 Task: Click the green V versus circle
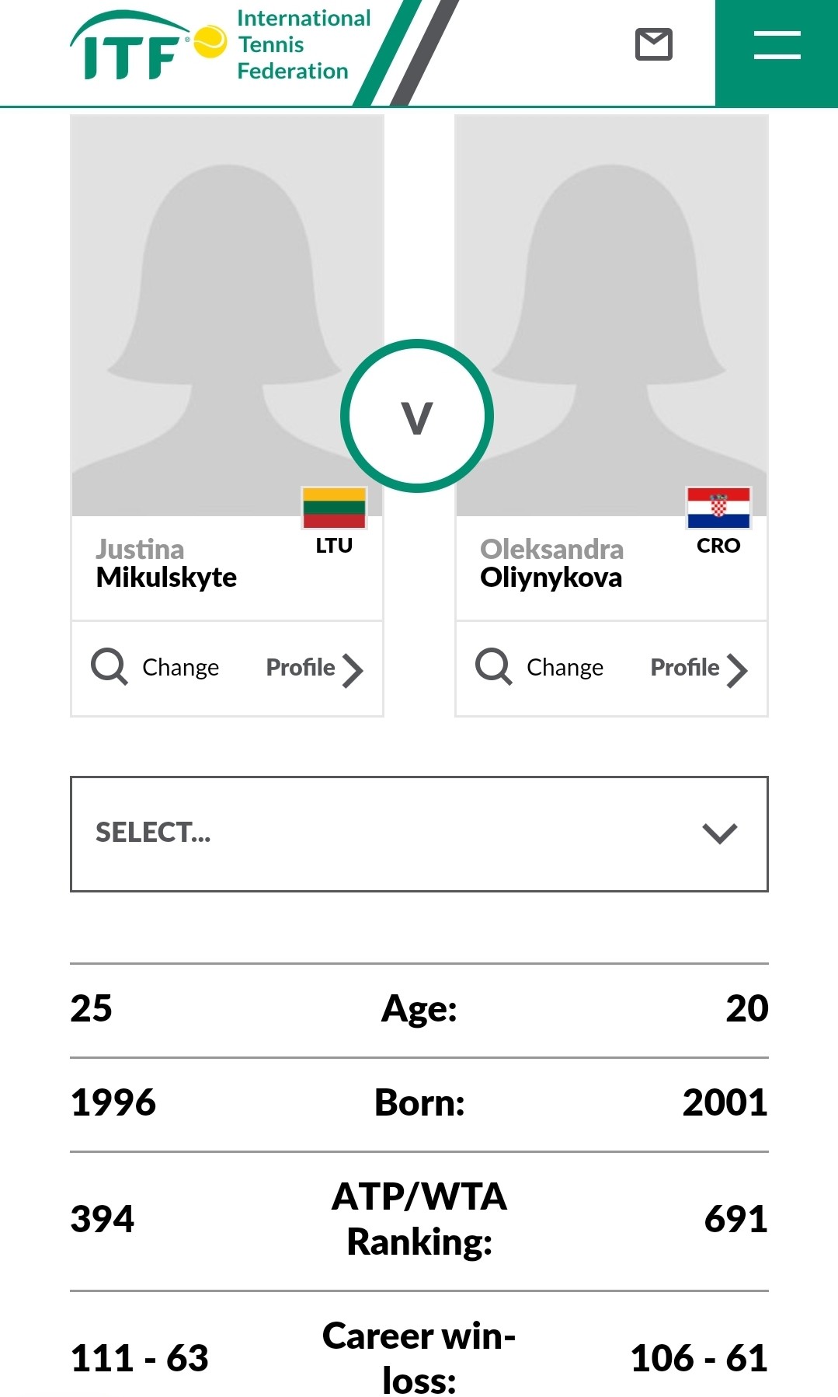pyautogui.click(x=417, y=416)
